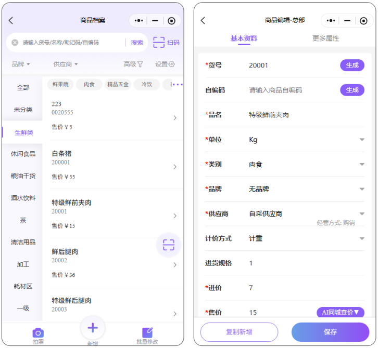The width and height of the screenshot is (378, 348).
Task: Focus the 自编码 input field
Action: click(x=275, y=90)
